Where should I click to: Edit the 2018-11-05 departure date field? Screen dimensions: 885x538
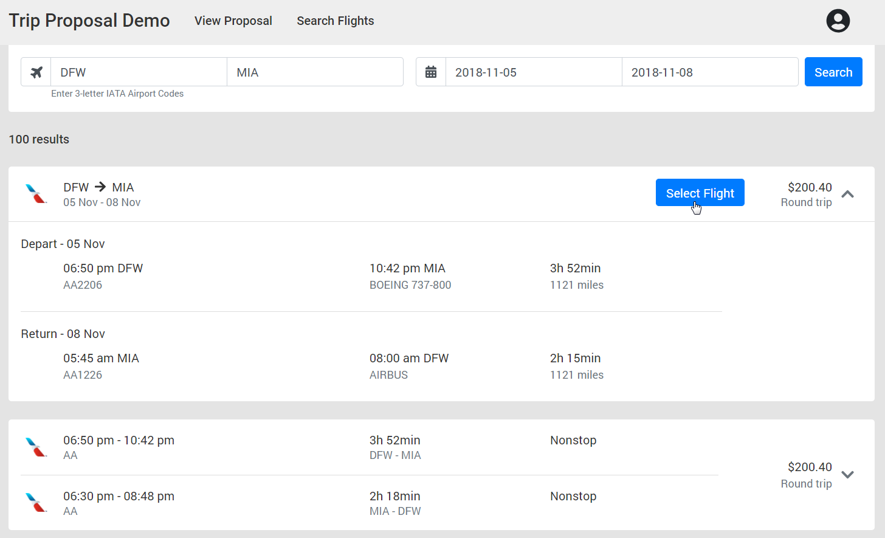(533, 72)
